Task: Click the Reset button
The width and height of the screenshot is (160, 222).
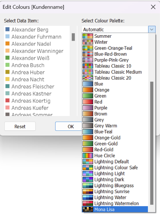Action: (20, 126)
